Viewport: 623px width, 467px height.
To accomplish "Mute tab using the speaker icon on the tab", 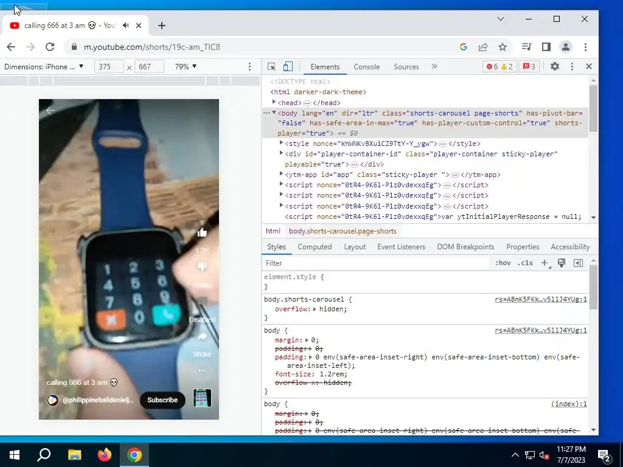I will (126, 26).
